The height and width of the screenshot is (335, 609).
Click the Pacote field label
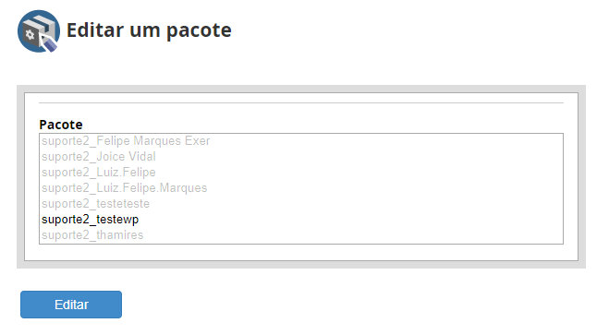[61, 125]
